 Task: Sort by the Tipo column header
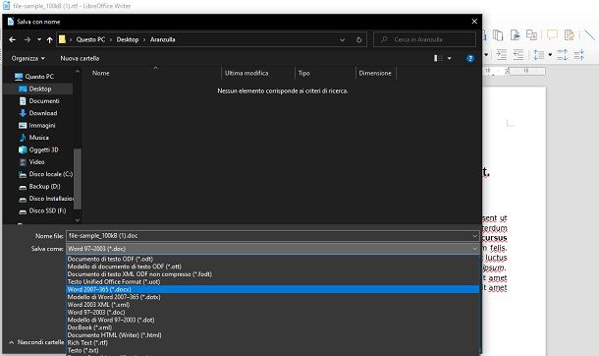coord(304,73)
